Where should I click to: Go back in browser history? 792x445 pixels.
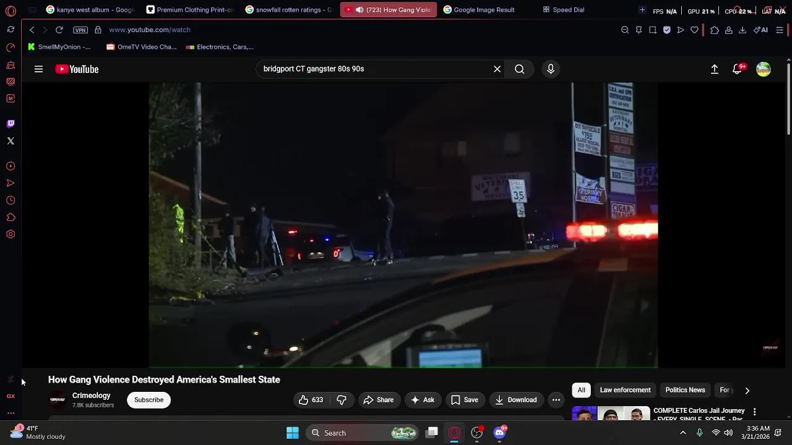click(x=32, y=30)
